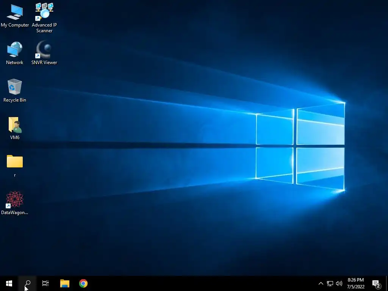Viewport: 388px width, 291px height.
Task: Open File Explorer from the taskbar
Action: [x=65, y=283]
